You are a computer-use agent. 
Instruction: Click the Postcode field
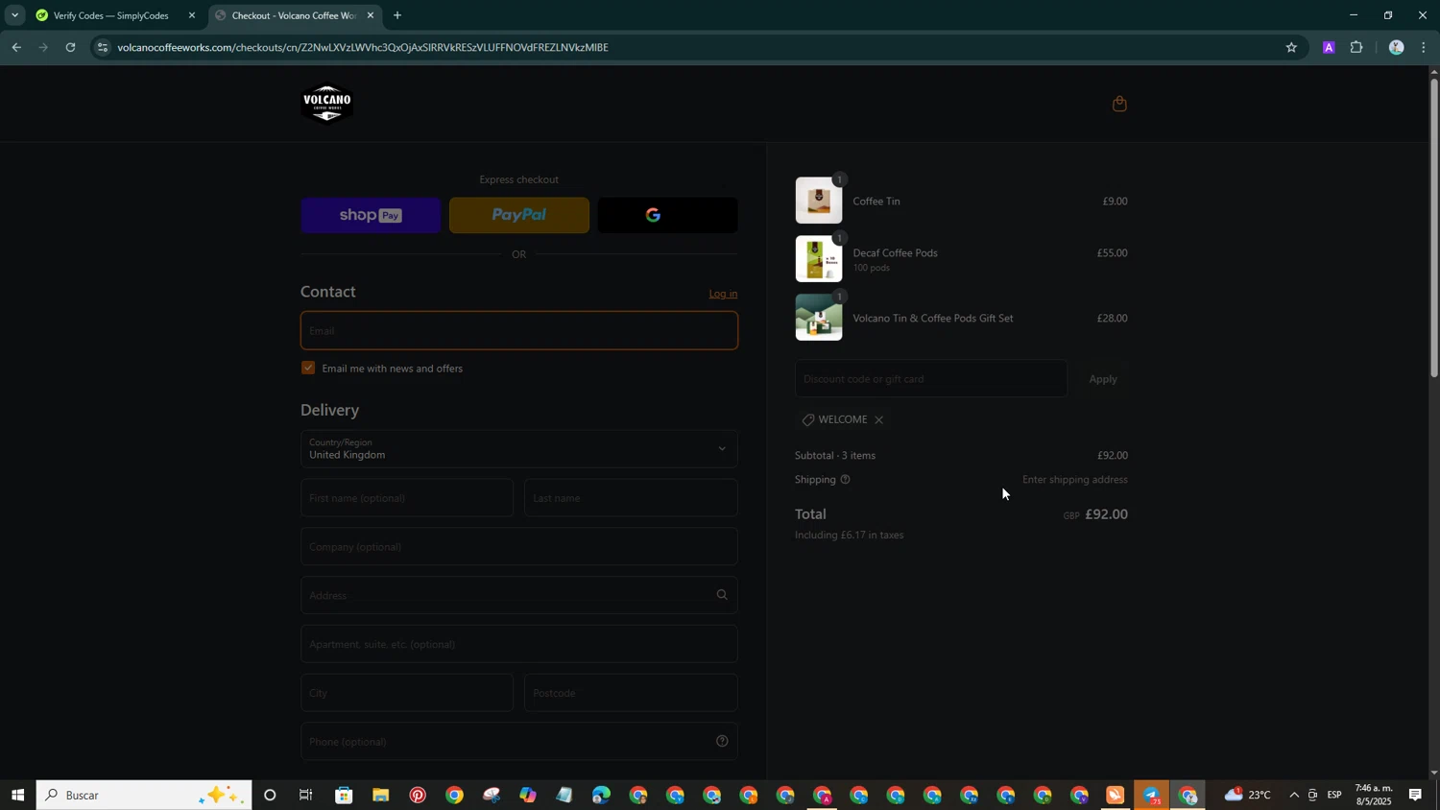tap(631, 693)
